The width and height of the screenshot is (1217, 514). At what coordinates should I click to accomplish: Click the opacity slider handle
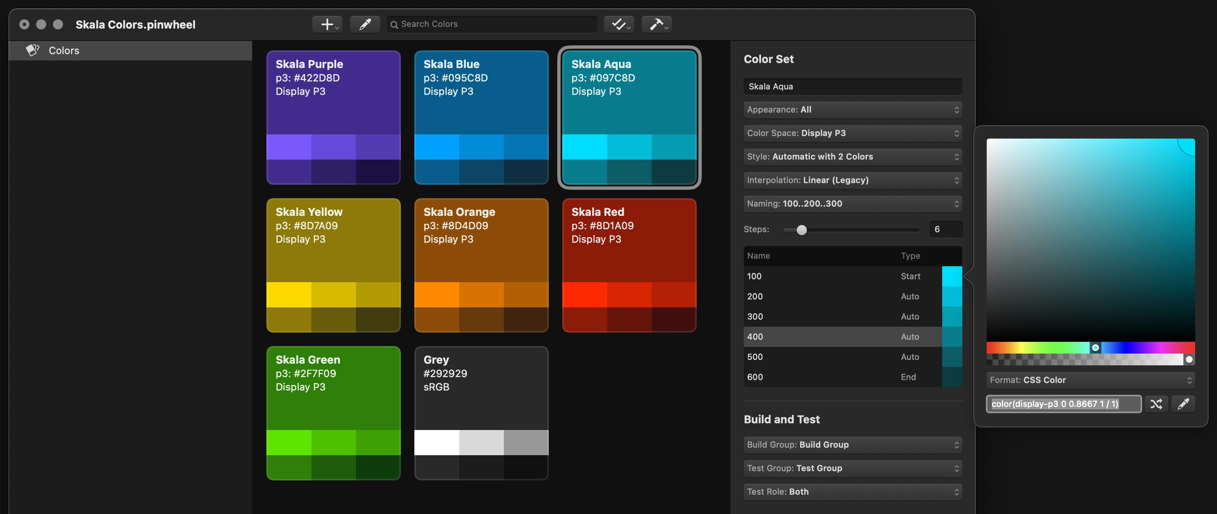[1189, 359]
